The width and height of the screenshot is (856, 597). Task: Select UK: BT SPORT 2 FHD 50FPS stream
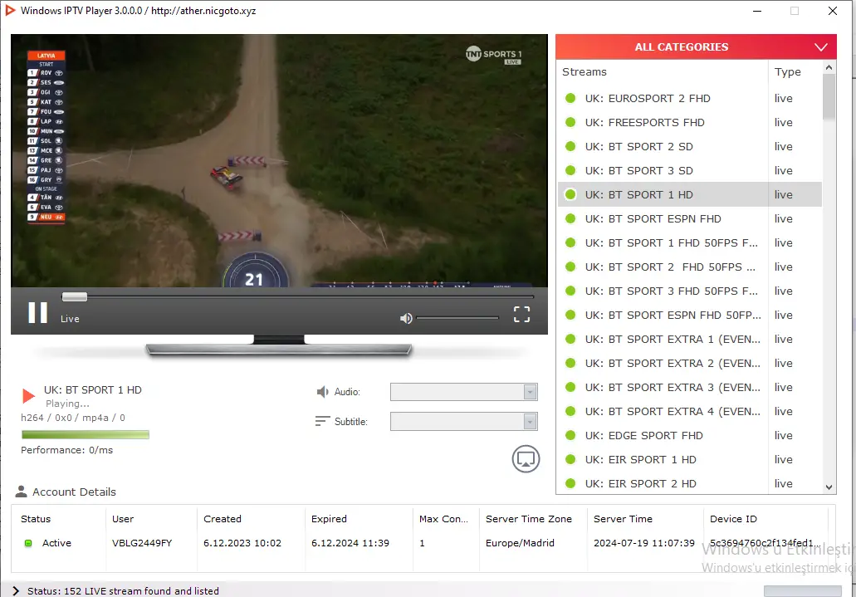click(x=689, y=267)
